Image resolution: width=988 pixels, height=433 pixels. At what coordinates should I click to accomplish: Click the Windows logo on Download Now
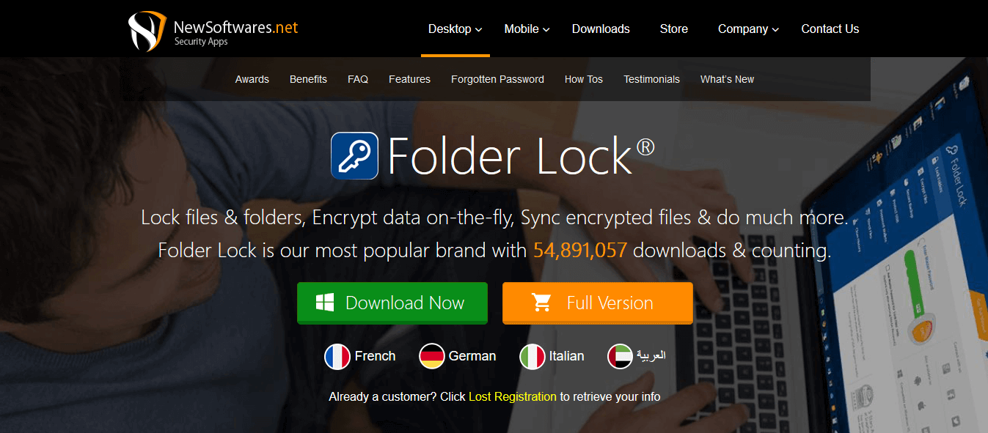click(x=325, y=303)
